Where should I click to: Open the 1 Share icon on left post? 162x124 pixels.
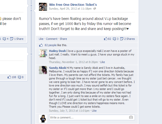[x=12, y=39]
